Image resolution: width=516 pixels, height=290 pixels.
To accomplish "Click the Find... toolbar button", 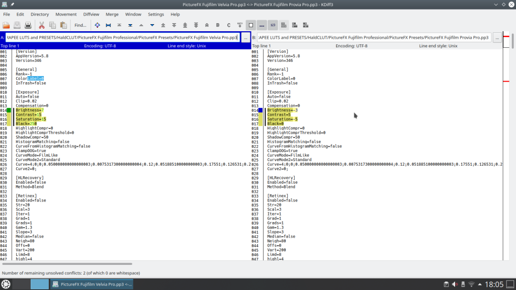I will [x=80, y=25].
